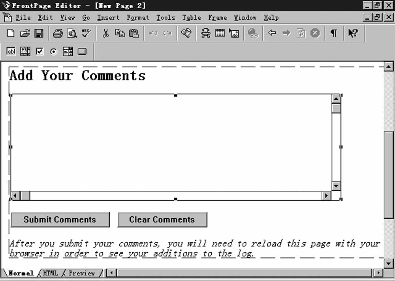Open the Frame menu
This screenshot has width=395, height=281.
(x=217, y=18)
